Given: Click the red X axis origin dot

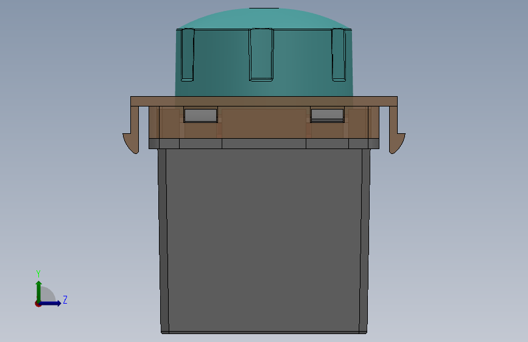Looking at the screenshot, I should click(38, 304).
